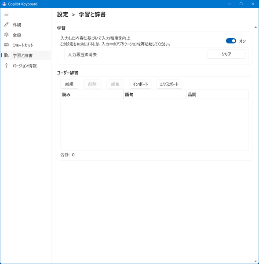Click the keyboard icon beside ショートカット
Screen dimensions: 259x264
point(7,45)
